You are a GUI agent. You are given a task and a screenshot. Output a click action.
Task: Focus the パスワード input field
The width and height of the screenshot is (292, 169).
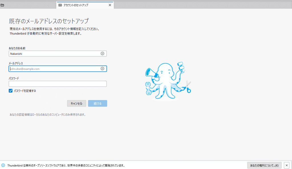[x=58, y=84]
